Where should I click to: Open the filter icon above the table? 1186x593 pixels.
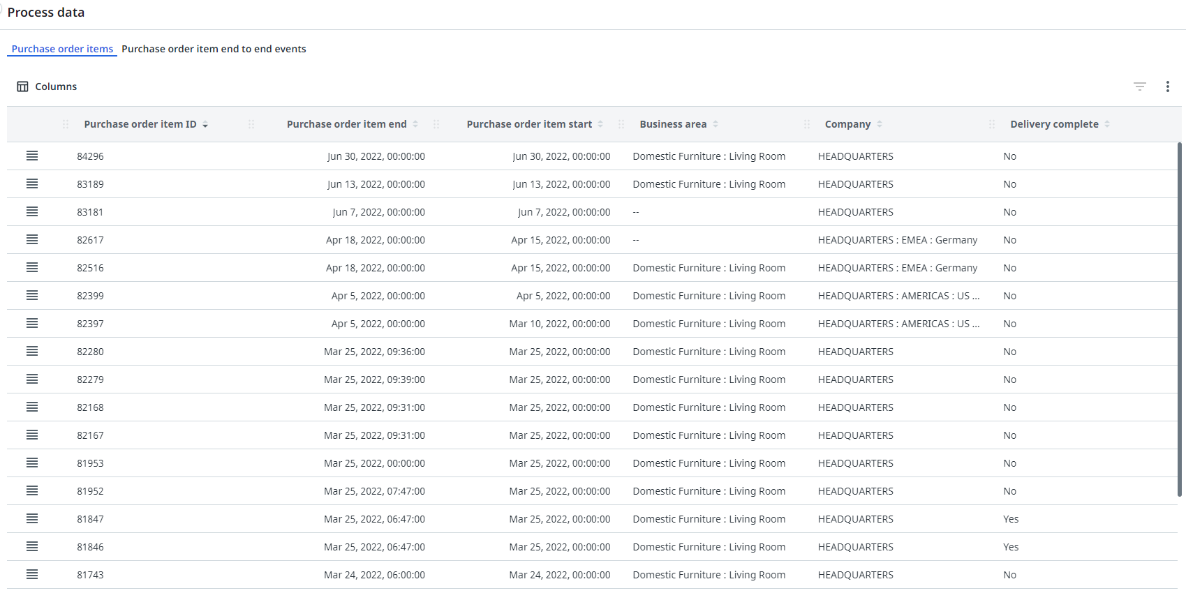(1139, 87)
